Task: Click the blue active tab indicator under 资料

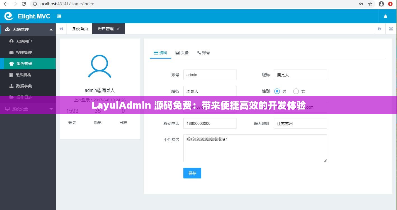Action: point(160,59)
